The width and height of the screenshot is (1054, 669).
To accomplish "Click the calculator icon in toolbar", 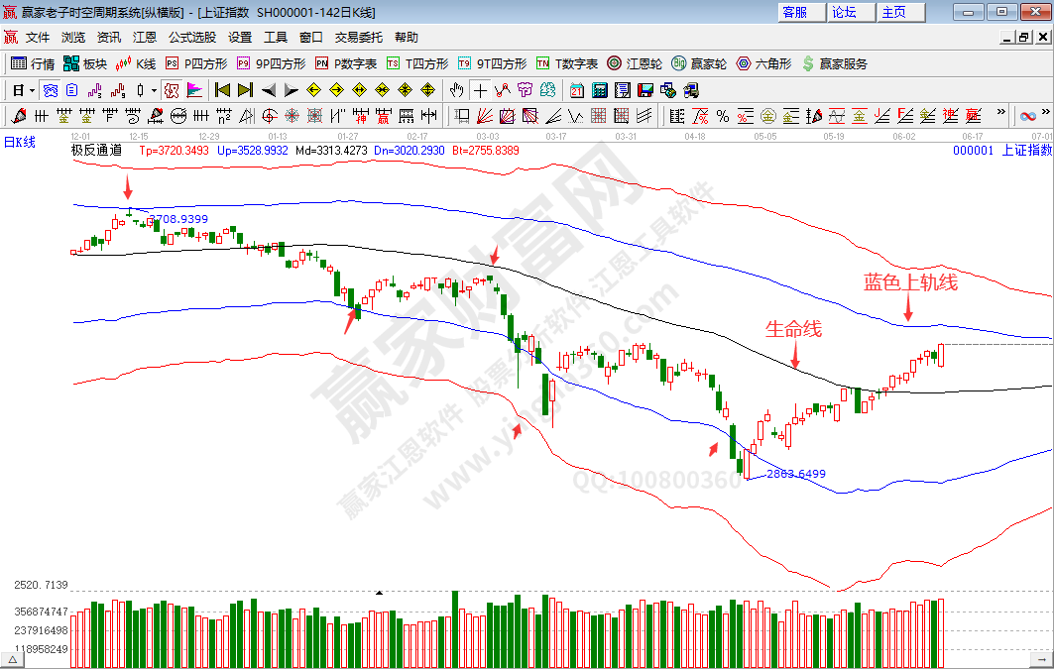I will [599, 90].
